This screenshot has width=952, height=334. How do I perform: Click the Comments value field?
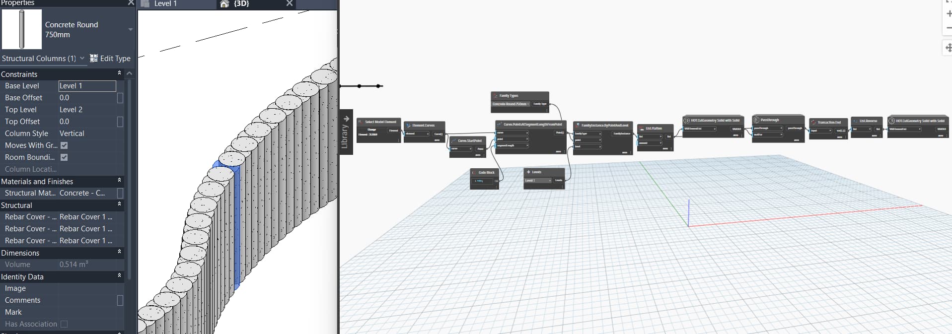click(87, 300)
